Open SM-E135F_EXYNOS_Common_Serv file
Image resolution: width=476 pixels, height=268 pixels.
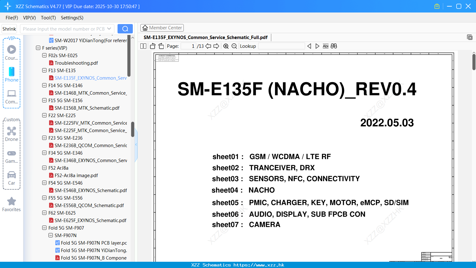(x=88, y=78)
